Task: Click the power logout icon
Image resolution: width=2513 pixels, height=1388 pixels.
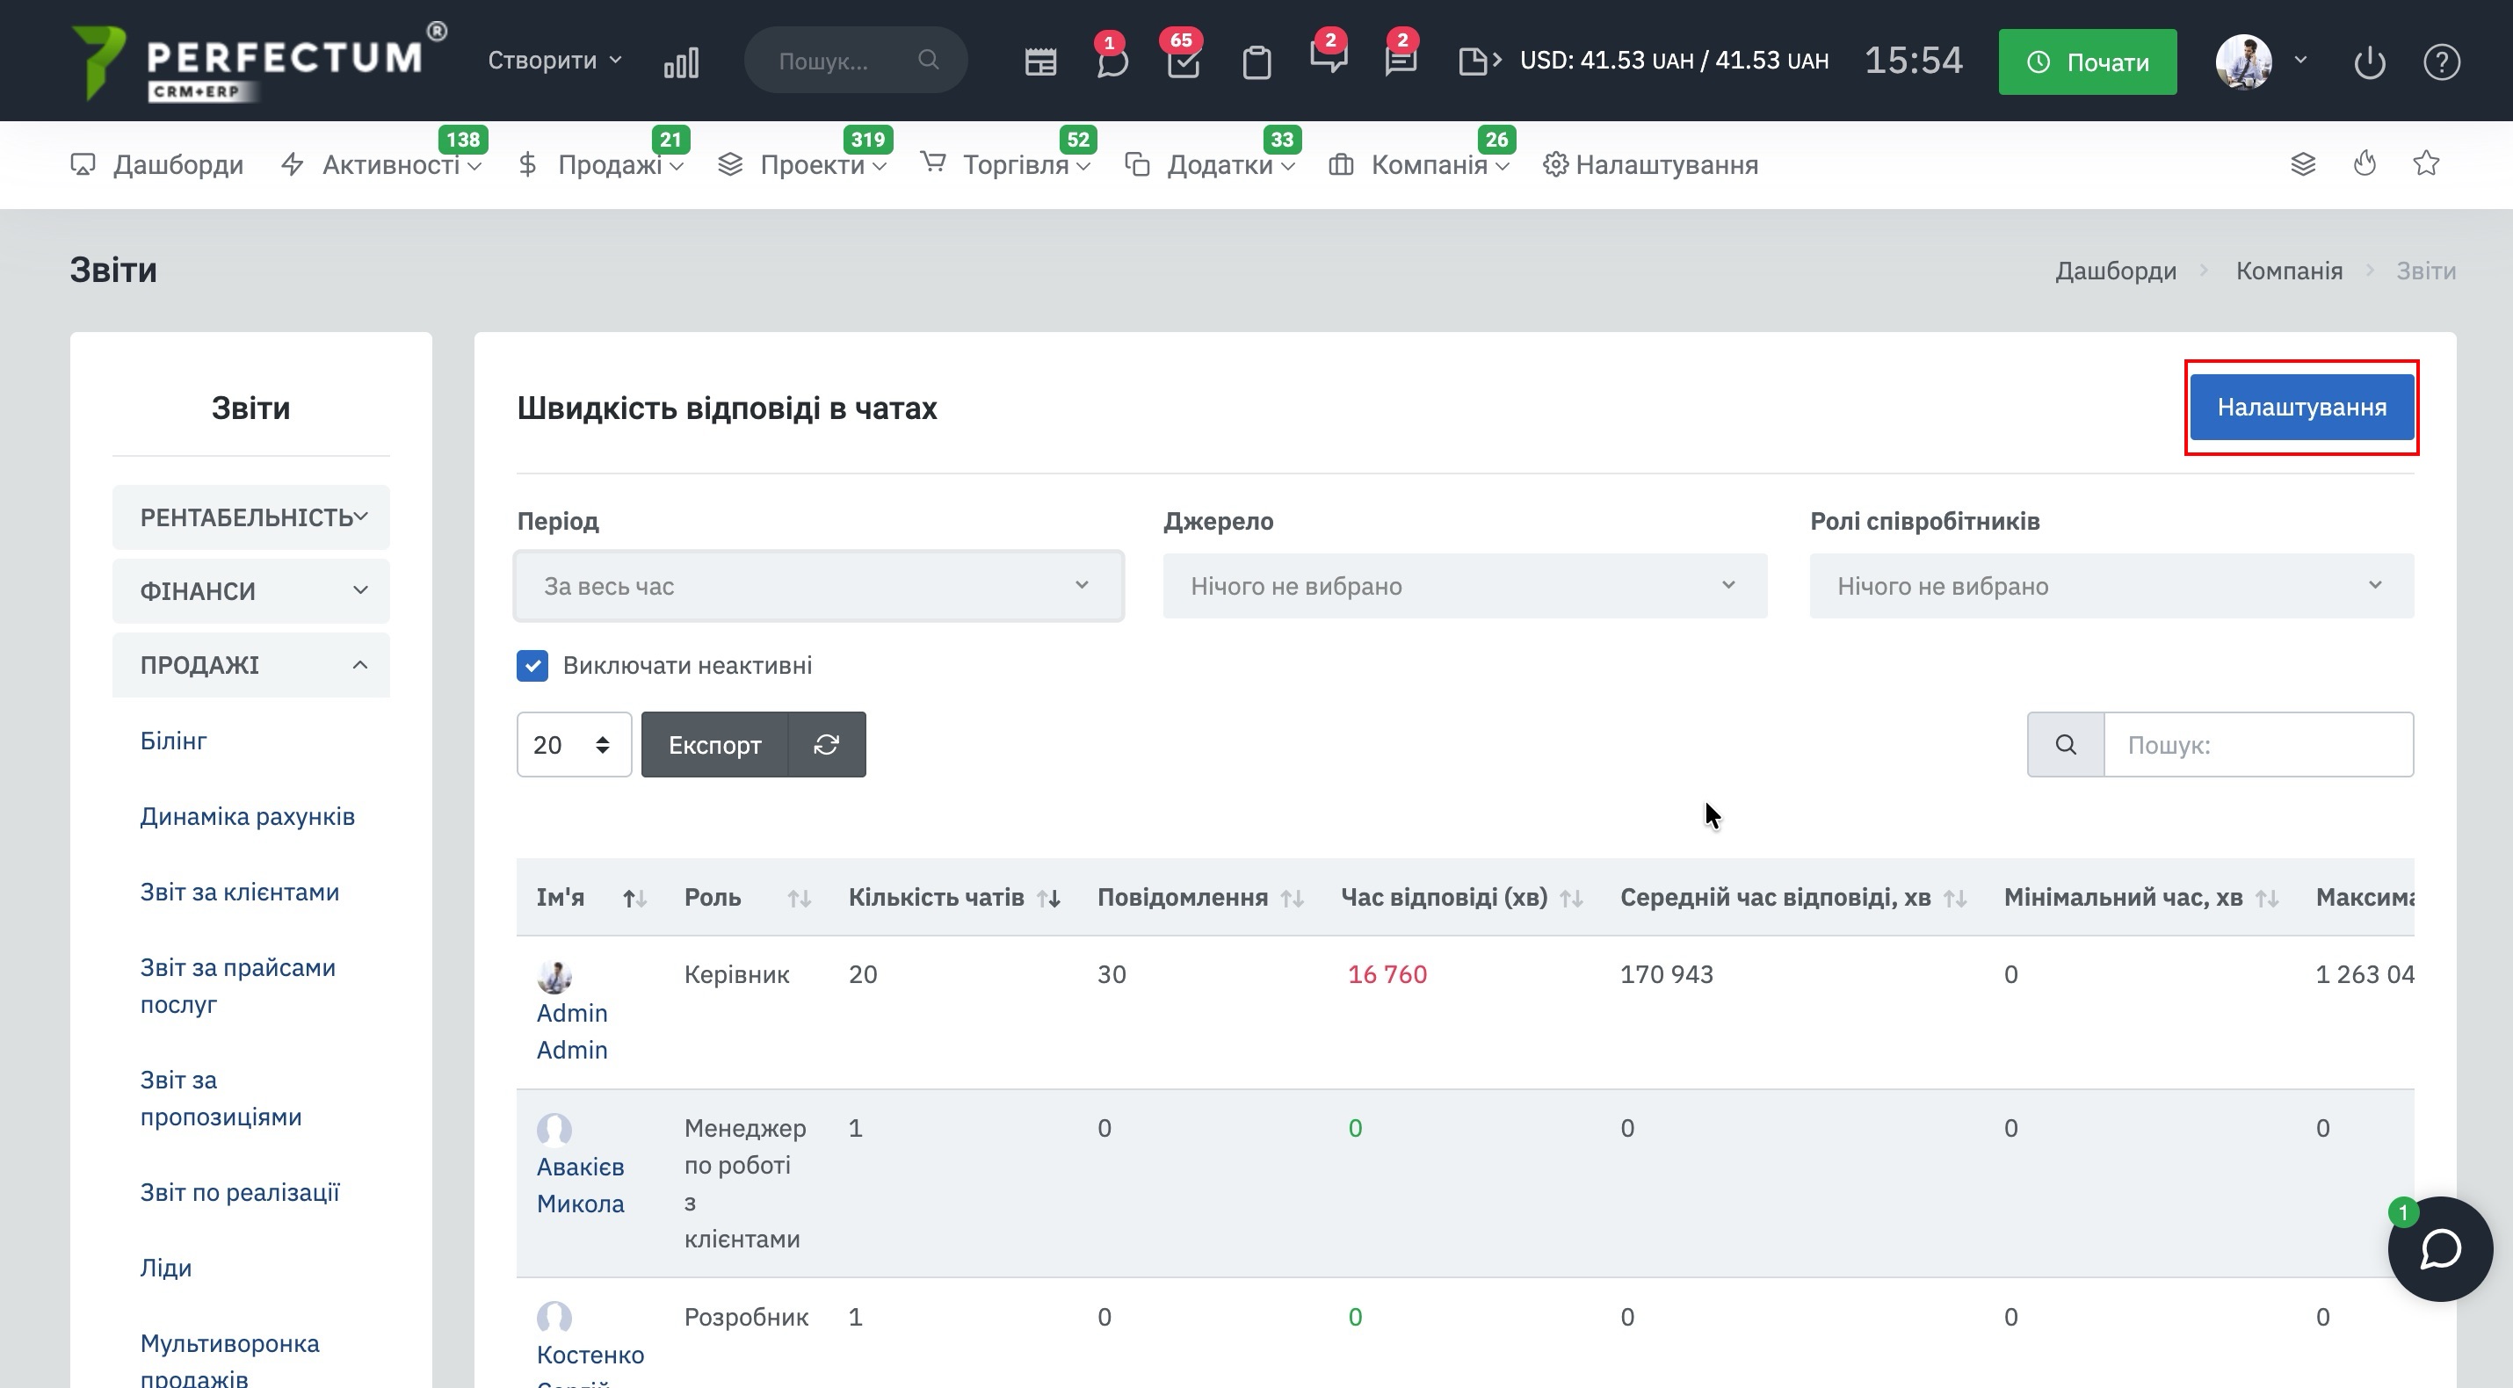Action: click(2370, 62)
